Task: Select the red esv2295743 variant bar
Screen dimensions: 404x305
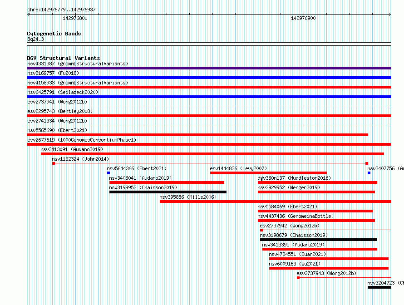Action: point(209,116)
